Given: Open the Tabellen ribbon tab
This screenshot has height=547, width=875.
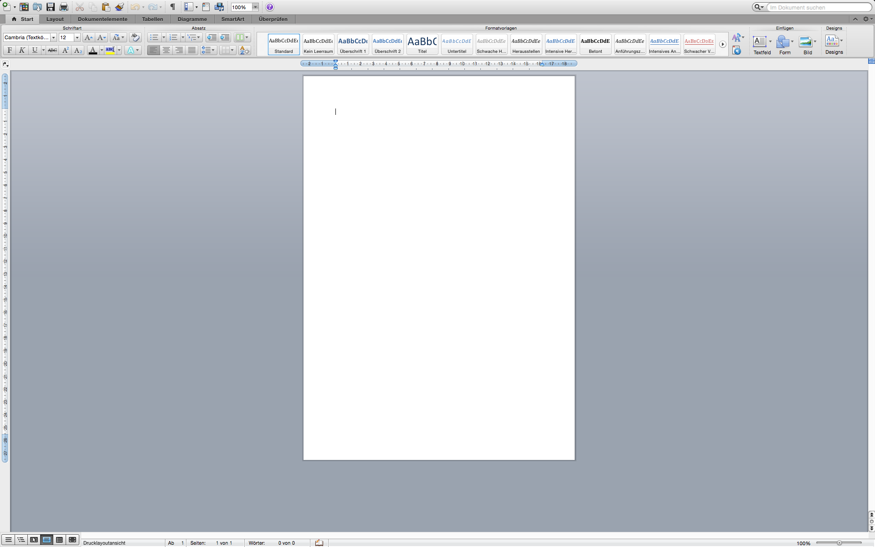Looking at the screenshot, I should pos(152,19).
